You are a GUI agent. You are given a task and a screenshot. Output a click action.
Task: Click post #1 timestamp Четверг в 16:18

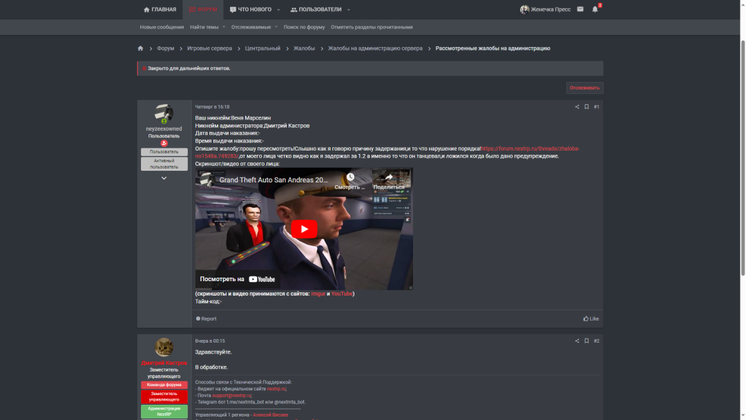point(212,107)
